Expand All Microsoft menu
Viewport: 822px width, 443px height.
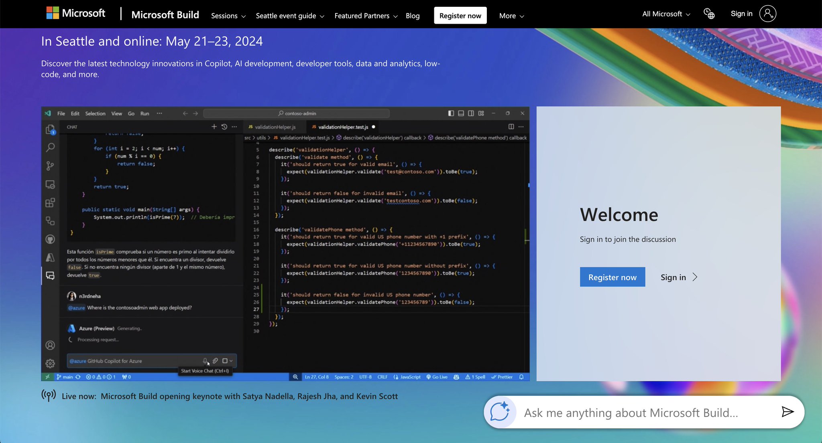[x=666, y=14]
